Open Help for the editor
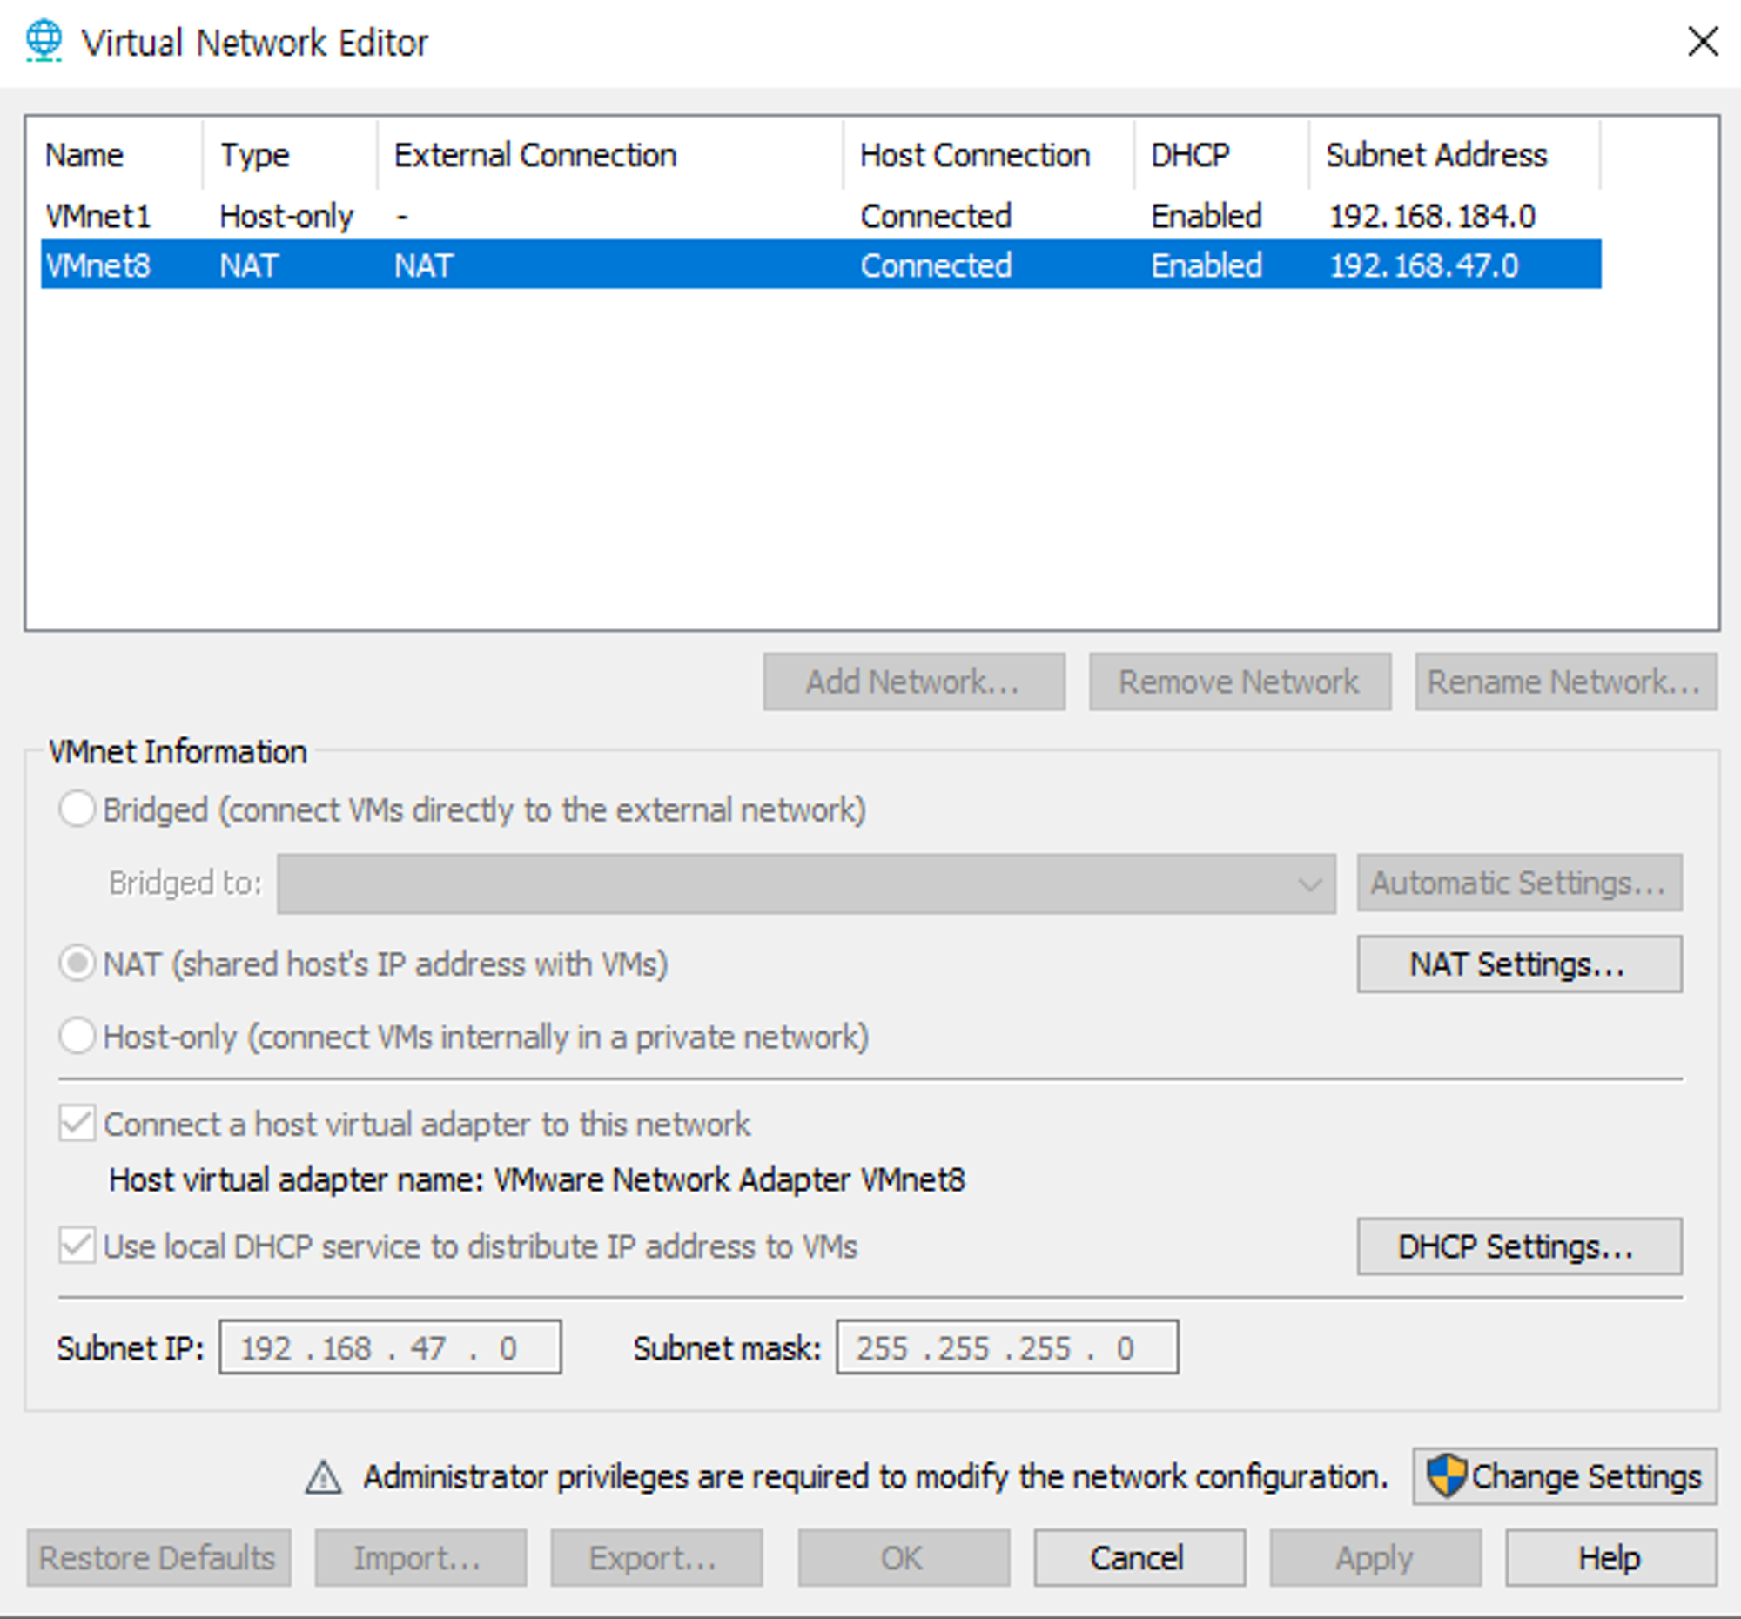Viewport: 1741px width, 1619px height. click(x=1610, y=1559)
